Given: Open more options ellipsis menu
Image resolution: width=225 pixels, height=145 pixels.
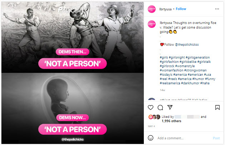Looking at the screenshot, I should [x=217, y=9].
